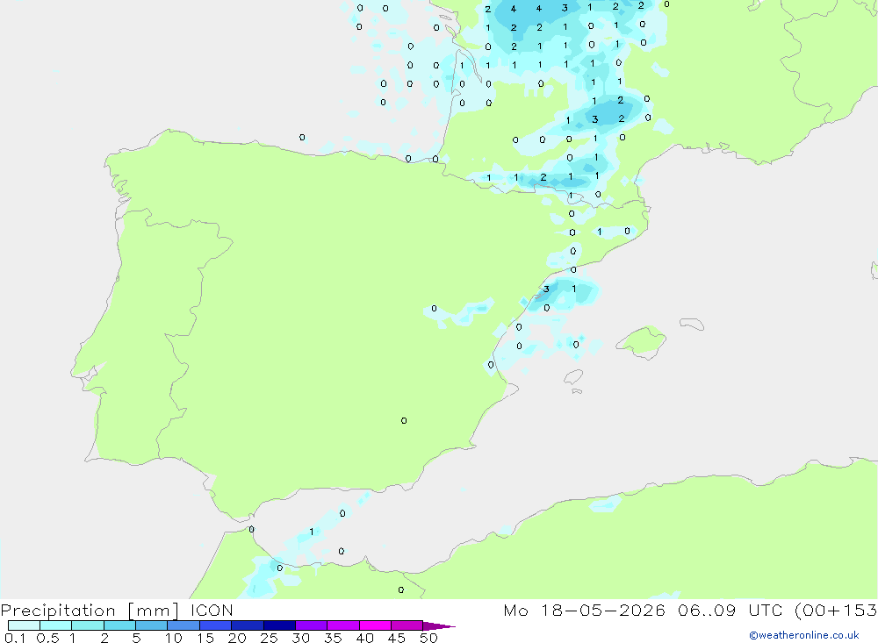Click the 0.1–0.5 mm palest cyan legend swatch
This screenshot has width=878, height=643.
pos(24,625)
